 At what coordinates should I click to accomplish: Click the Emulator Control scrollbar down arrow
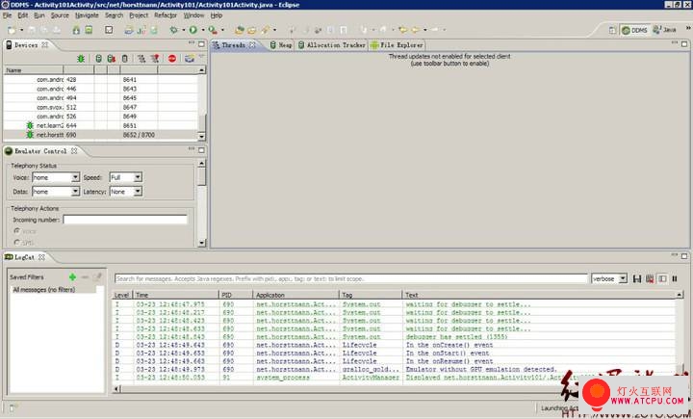point(201,243)
